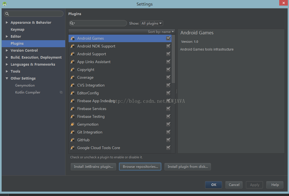The image size is (289, 196).
Task: Click the EditorConfig plugin icon
Action: (73, 93)
